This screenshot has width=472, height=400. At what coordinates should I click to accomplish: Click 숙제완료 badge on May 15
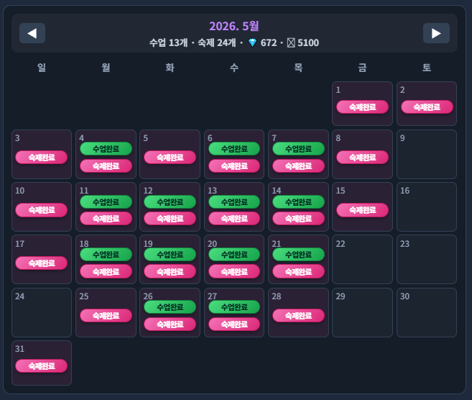(362, 210)
